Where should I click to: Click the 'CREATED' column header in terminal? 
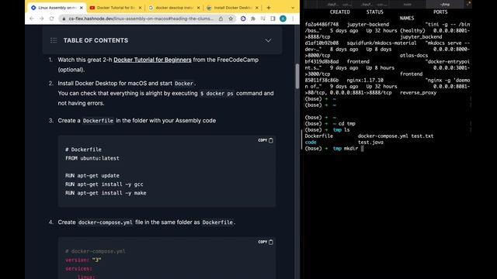[340, 12]
